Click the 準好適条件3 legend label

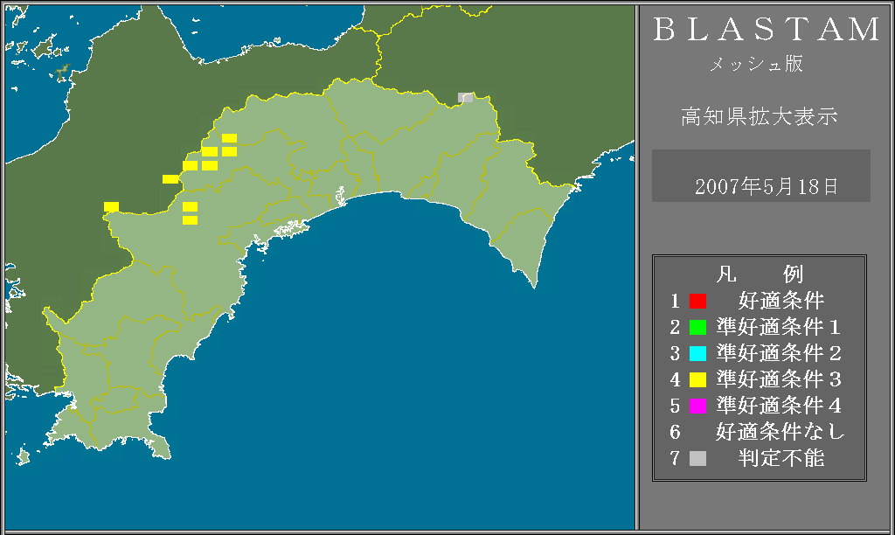(779, 379)
